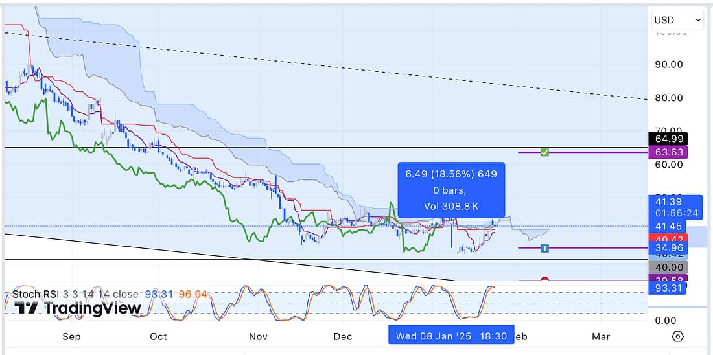713x355 pixels.
Task: Click the blue measurement tooltip showing 18.56%
Action: pyautogui.click(x=451, y=190)
